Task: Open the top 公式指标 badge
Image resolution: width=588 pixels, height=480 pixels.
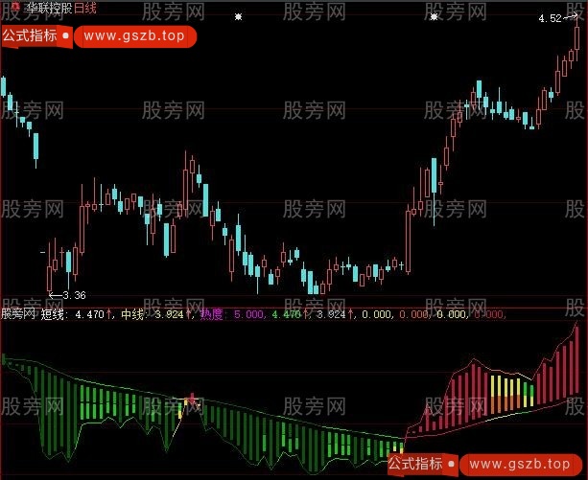Action: pos(29,36)
